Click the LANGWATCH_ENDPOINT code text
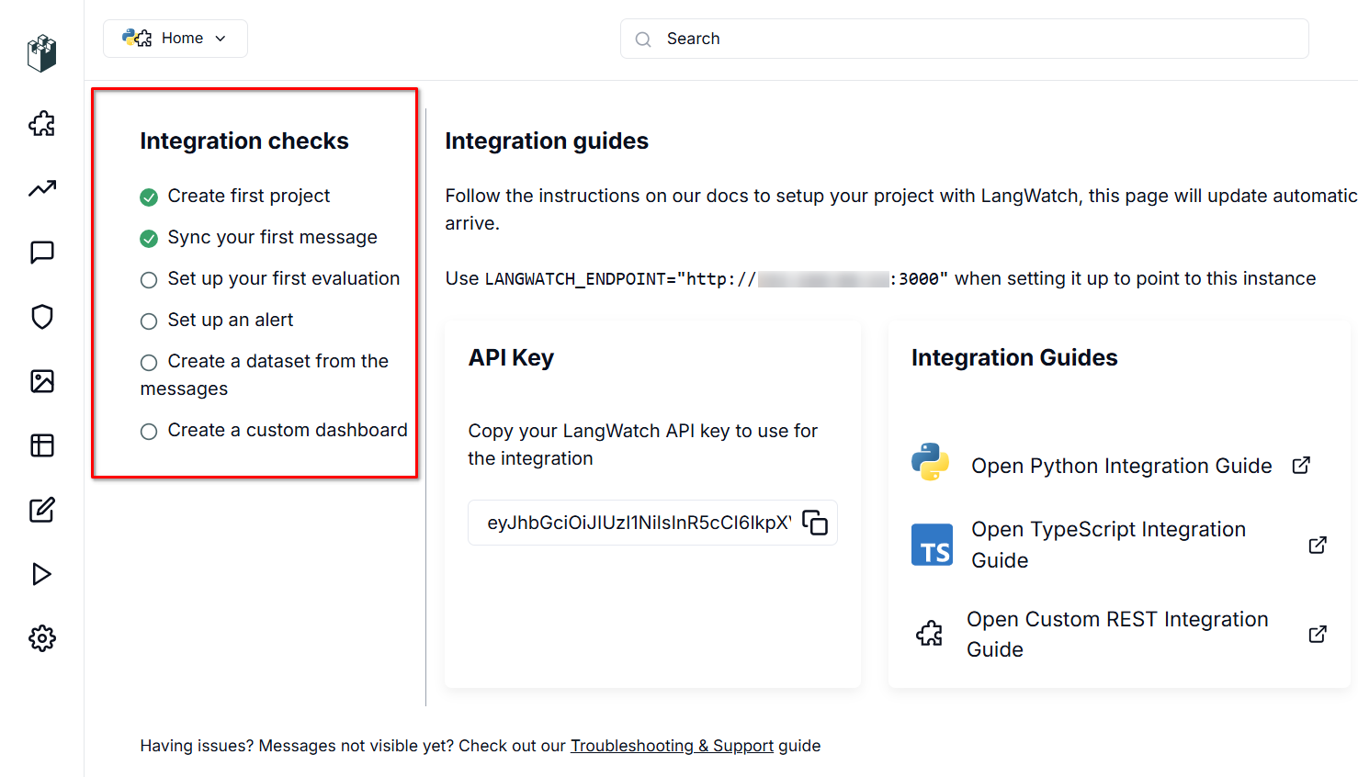The height and width of the screenshot is (777, 1358). [717, 278]
